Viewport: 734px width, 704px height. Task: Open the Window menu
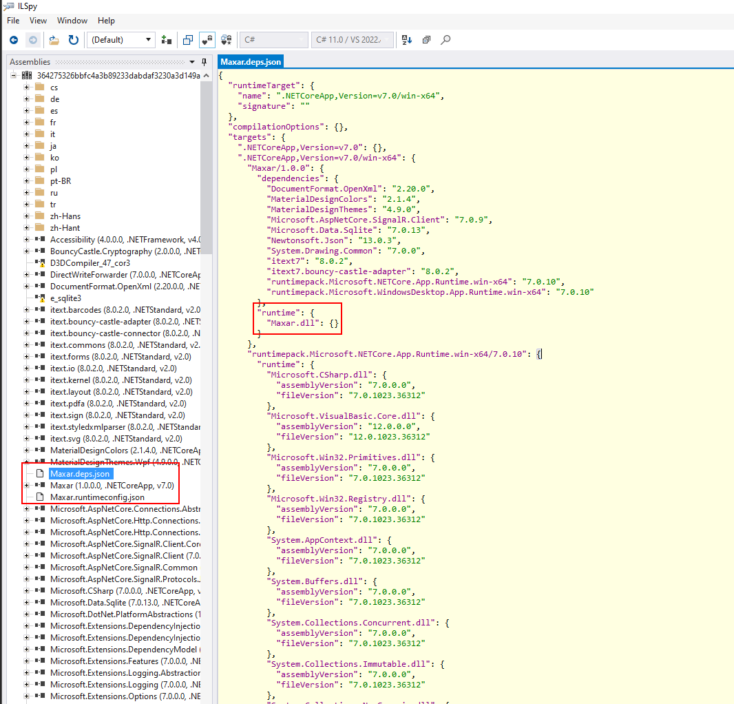[72, 21]
